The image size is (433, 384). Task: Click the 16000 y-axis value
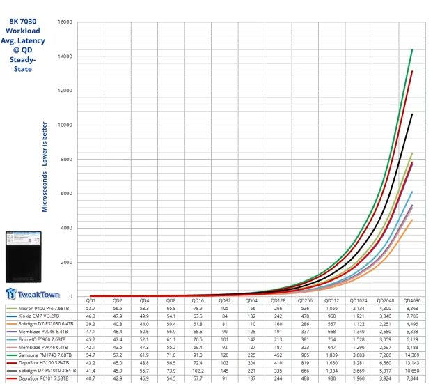coord(65,22)
